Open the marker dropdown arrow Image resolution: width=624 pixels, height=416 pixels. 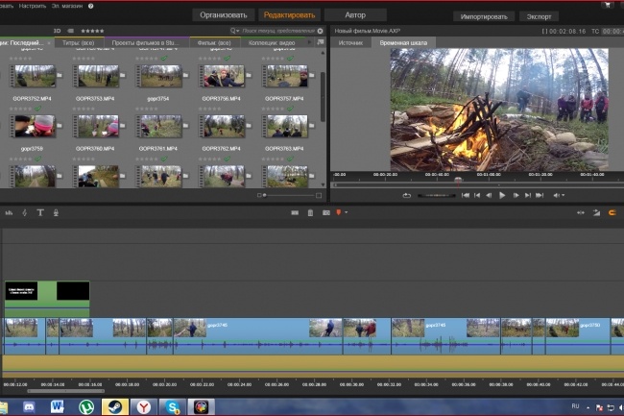(x=347, y=212)
